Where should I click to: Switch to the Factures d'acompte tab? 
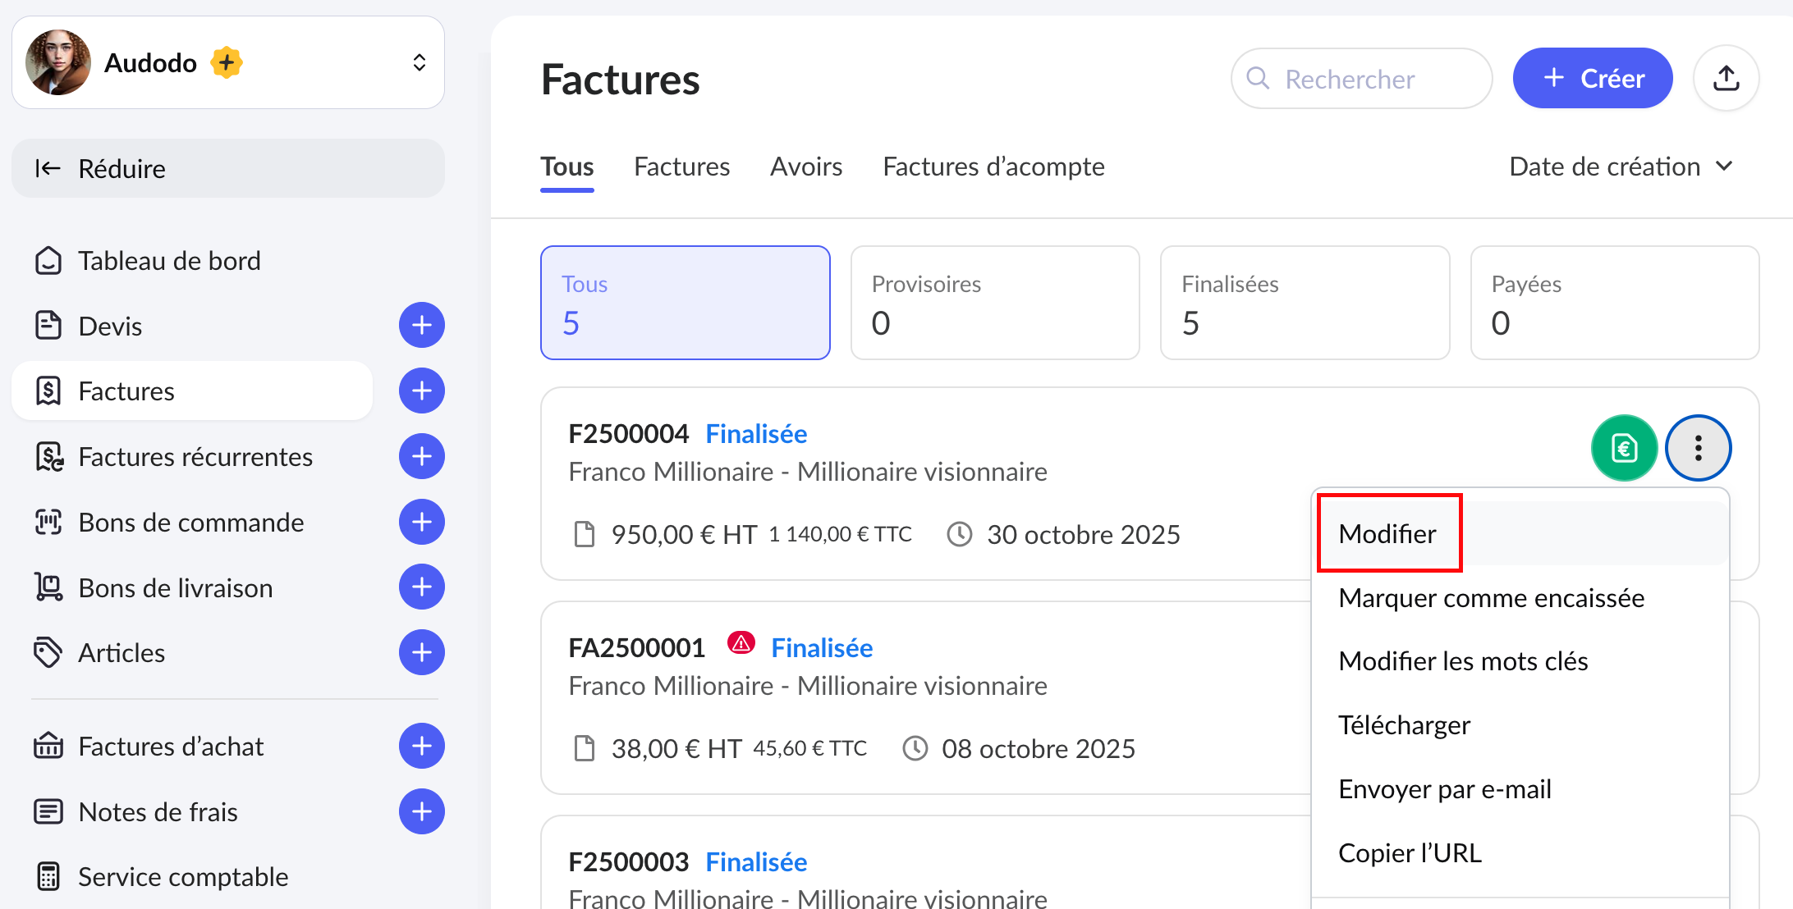[993, 167]
